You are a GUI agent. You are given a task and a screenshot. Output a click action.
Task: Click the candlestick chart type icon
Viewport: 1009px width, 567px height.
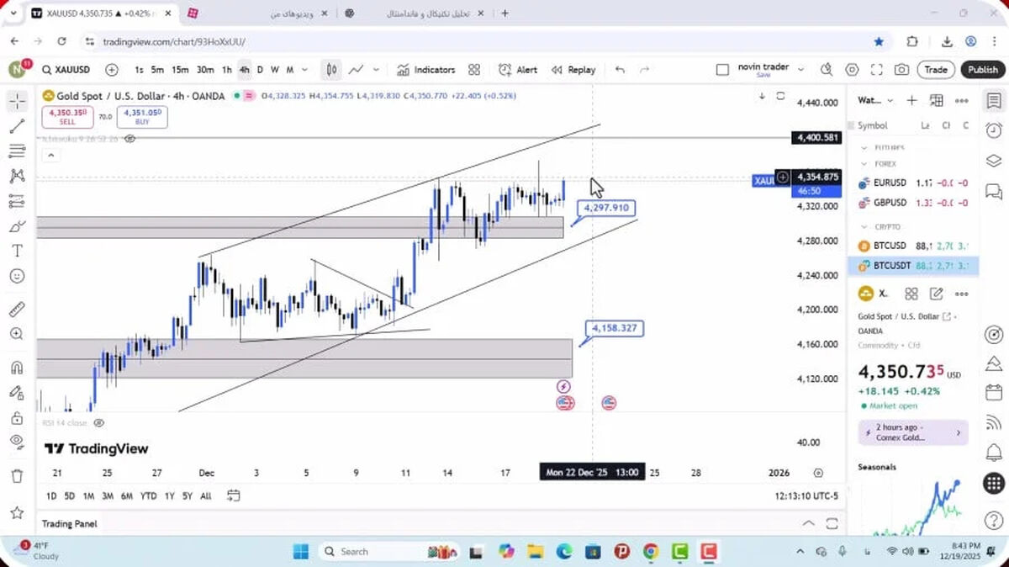[x=332, y=70]
